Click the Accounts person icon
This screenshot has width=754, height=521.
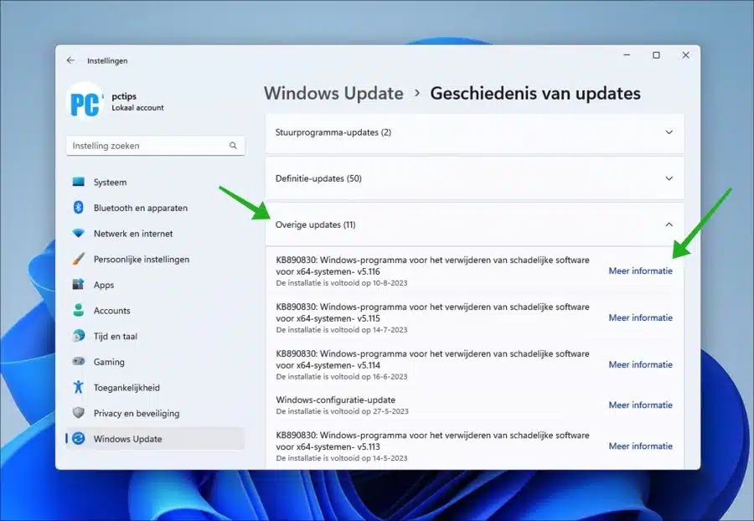pyautogui.click(x=79, y=310)
